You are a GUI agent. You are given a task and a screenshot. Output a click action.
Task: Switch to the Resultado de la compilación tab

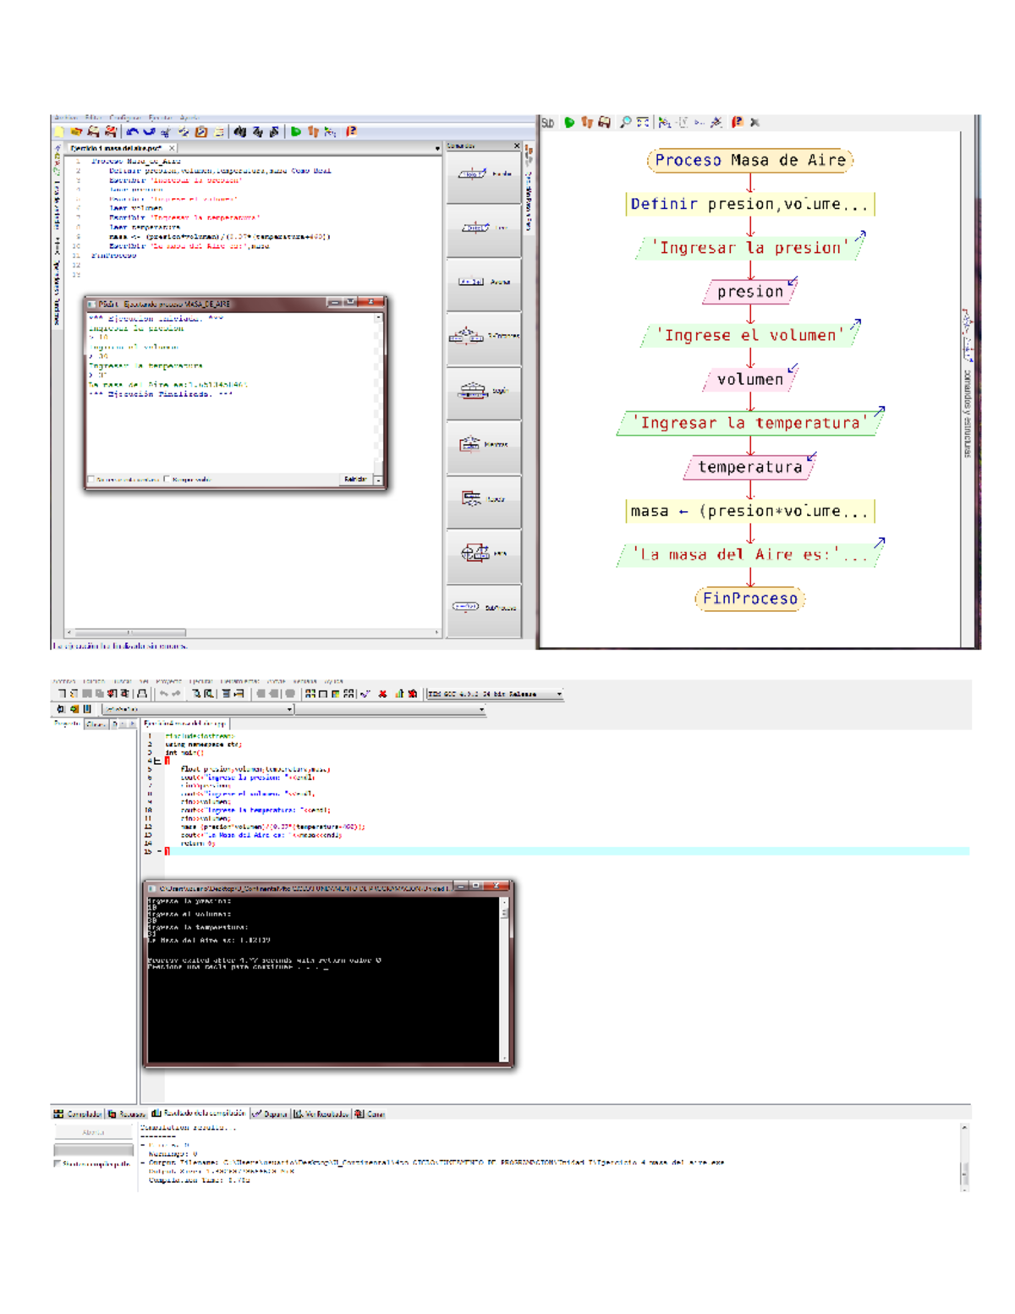coord(200,1114)
